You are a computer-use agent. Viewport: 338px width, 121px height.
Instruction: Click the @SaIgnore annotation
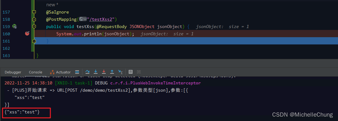pos(57,12)
